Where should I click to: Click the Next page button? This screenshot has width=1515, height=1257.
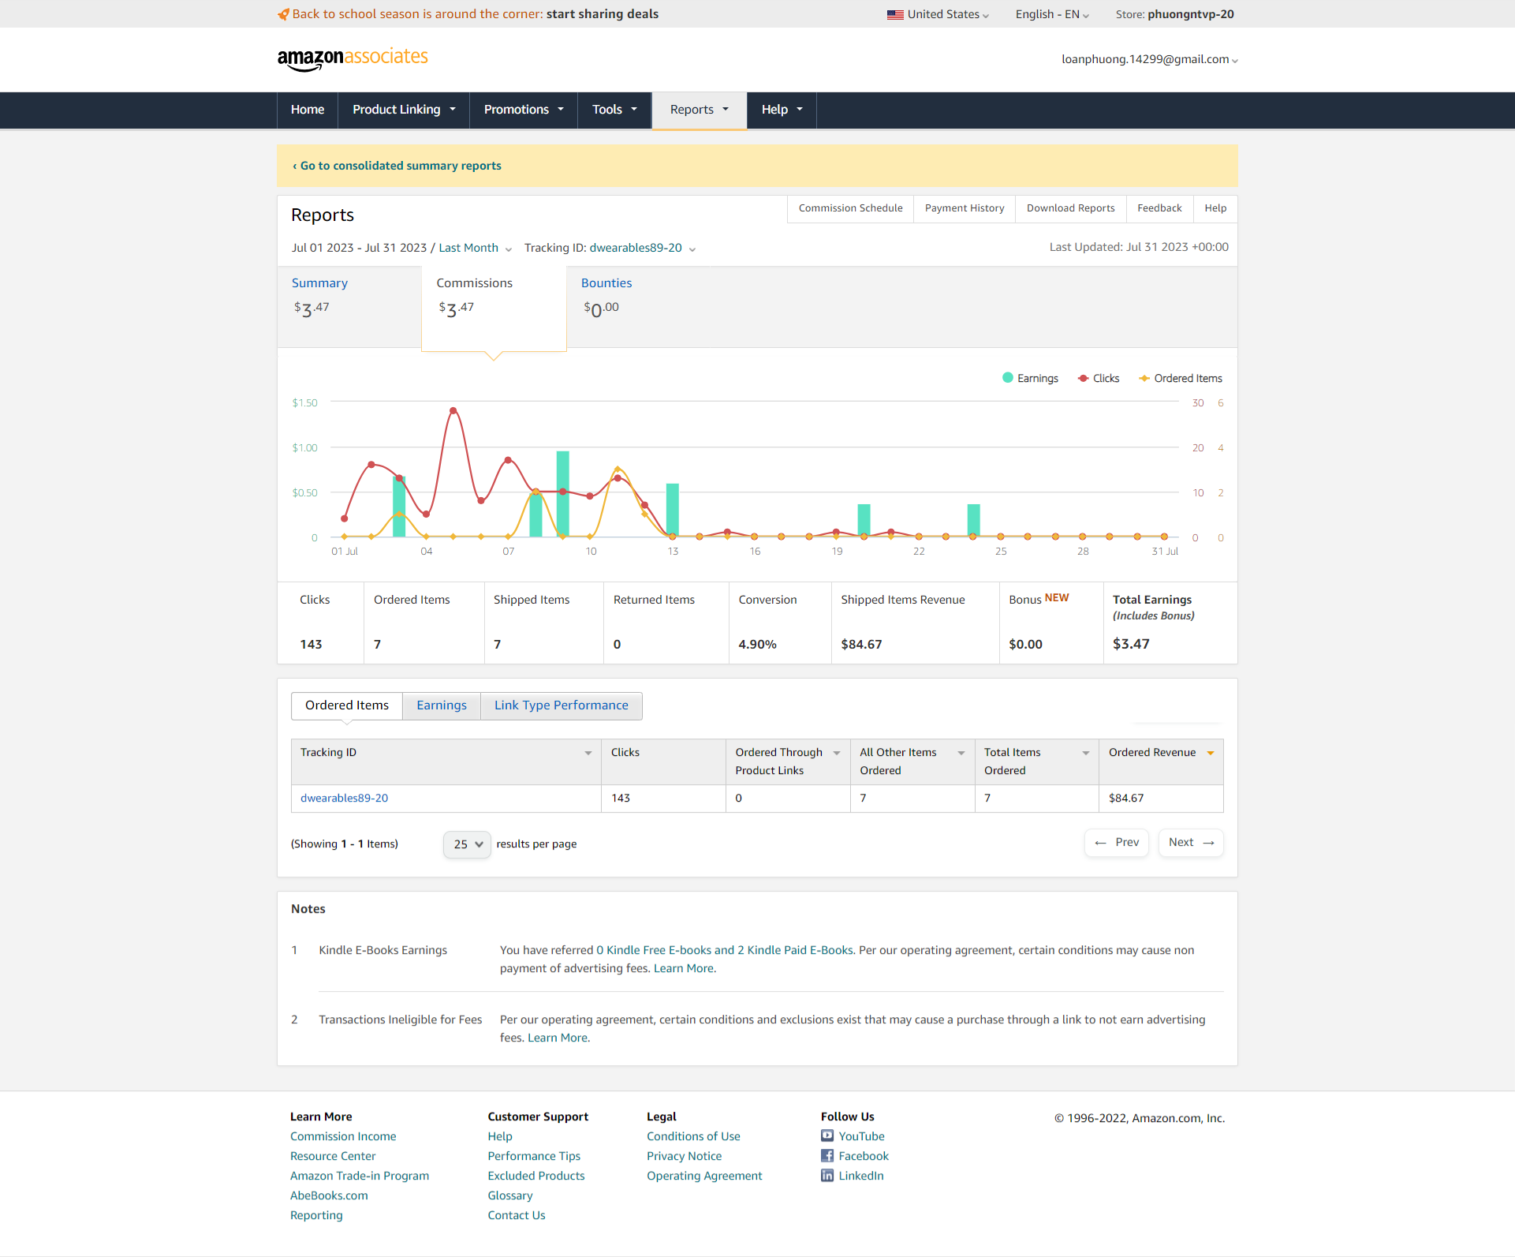[1191, 843]
